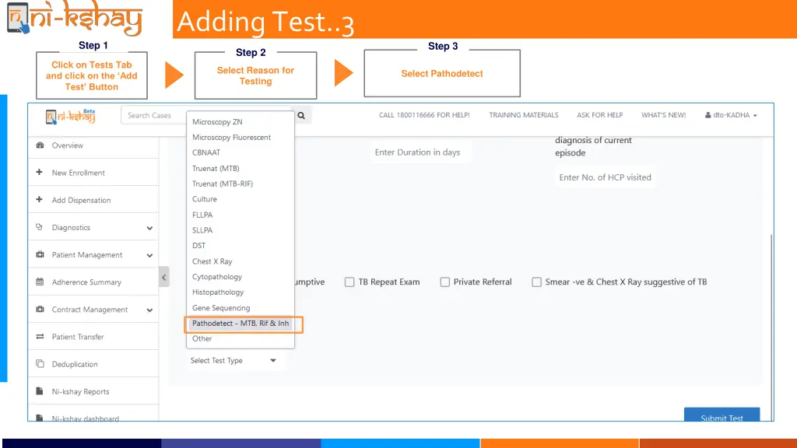
Task: Check Smear -ve & Chest X Ray checkbox
Action: coord(536,282)
